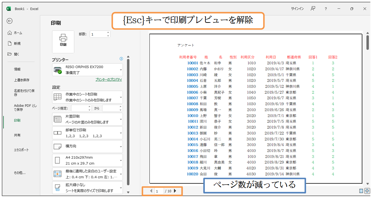
Task: Click the 部数 copies input field
Action: pos(98,34)
